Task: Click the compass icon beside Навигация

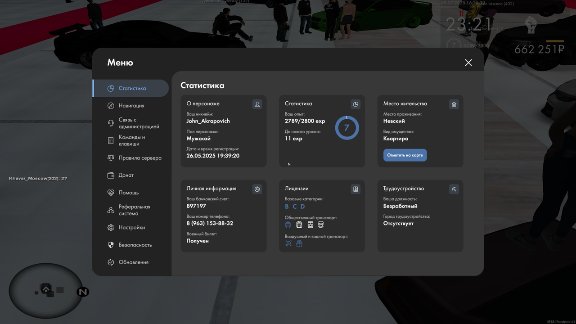Action: point(111,106)
